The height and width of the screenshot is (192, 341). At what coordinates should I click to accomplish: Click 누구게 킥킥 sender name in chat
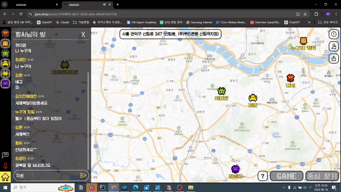(25, 112)
